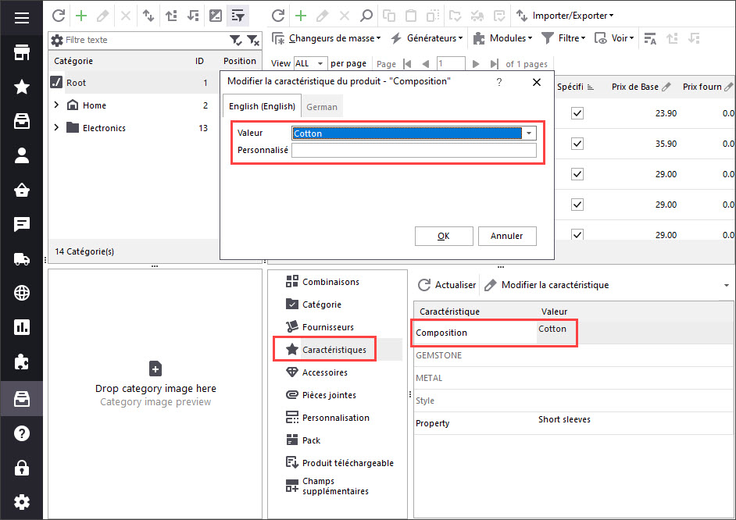Open the hamburger main menu
736x520 pixels.
22,18
